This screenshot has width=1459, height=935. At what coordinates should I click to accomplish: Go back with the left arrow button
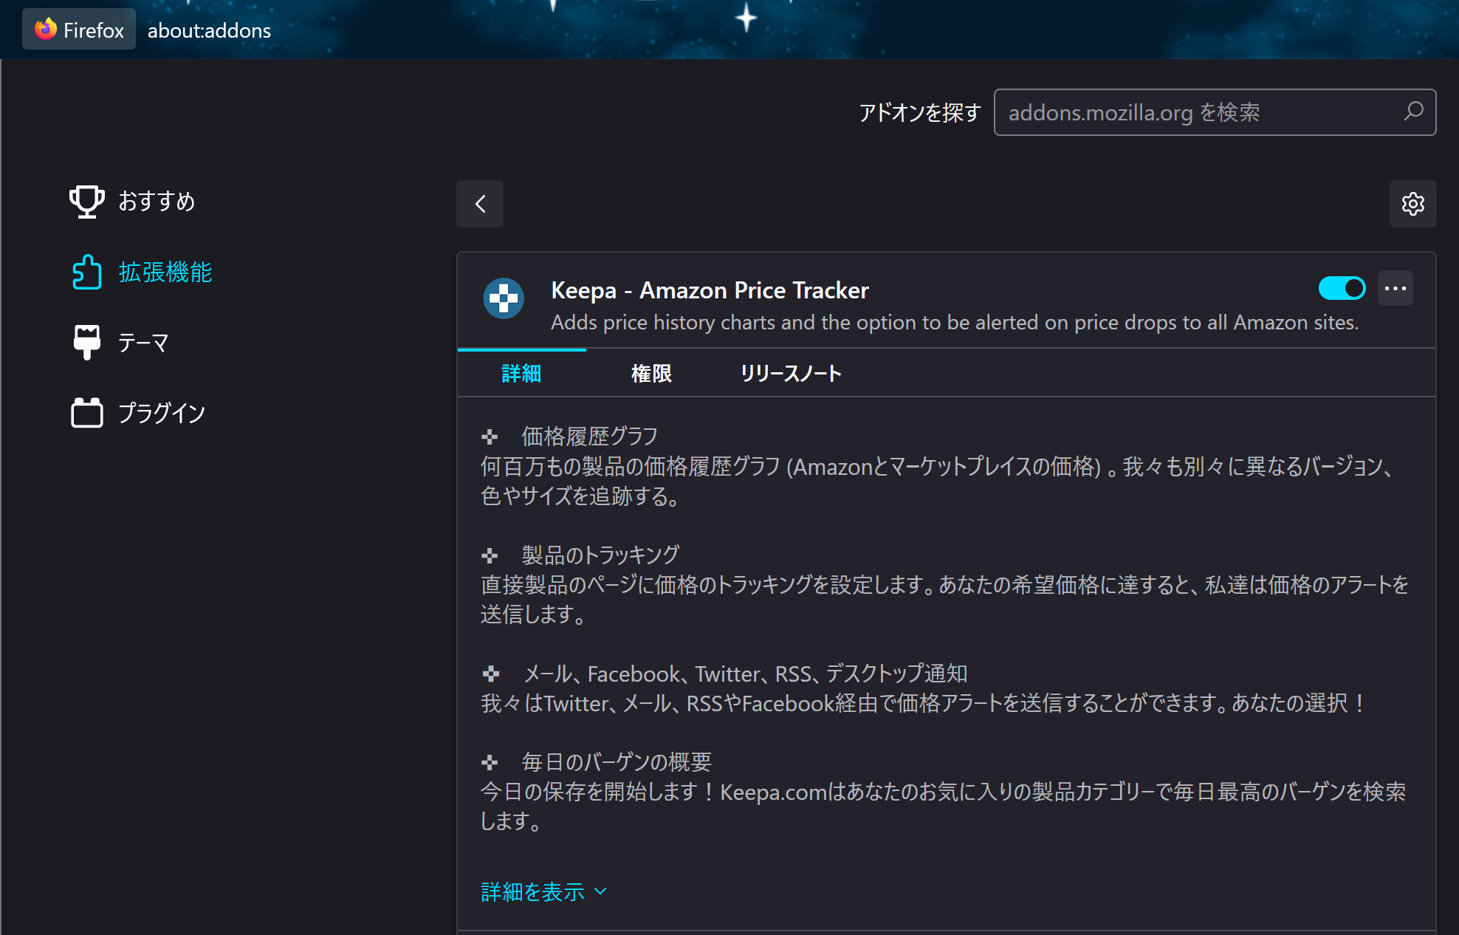tap(480, 204)
